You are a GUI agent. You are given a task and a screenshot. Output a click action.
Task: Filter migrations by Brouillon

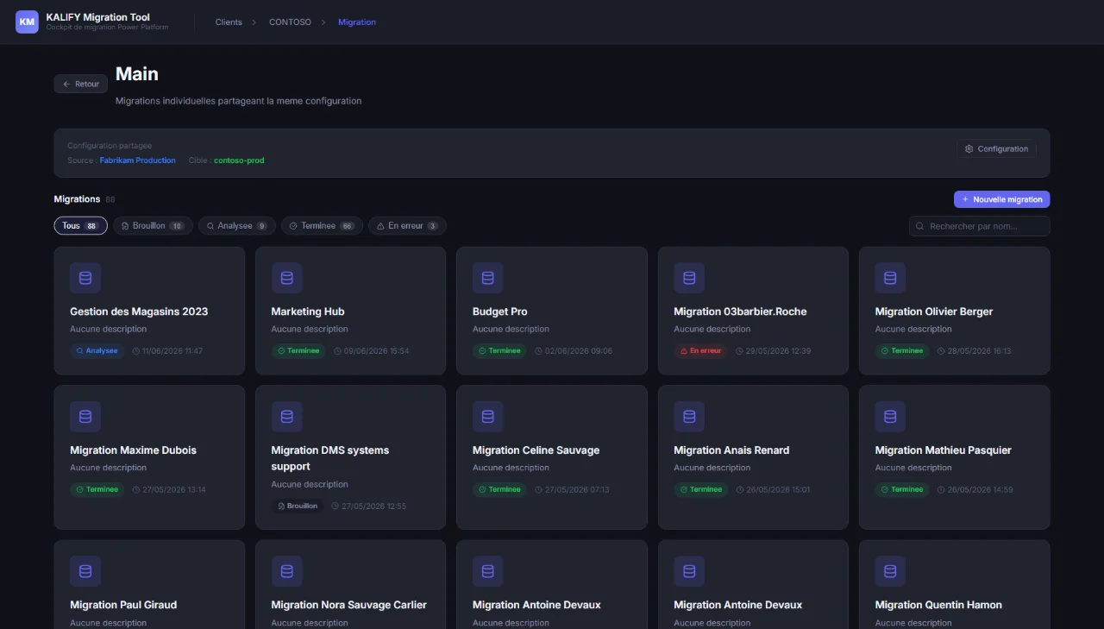point(152,226)
